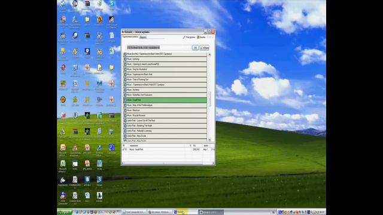Click the OK button next to search field
Viewport: 383px width, 215px height.
point(195,48)
